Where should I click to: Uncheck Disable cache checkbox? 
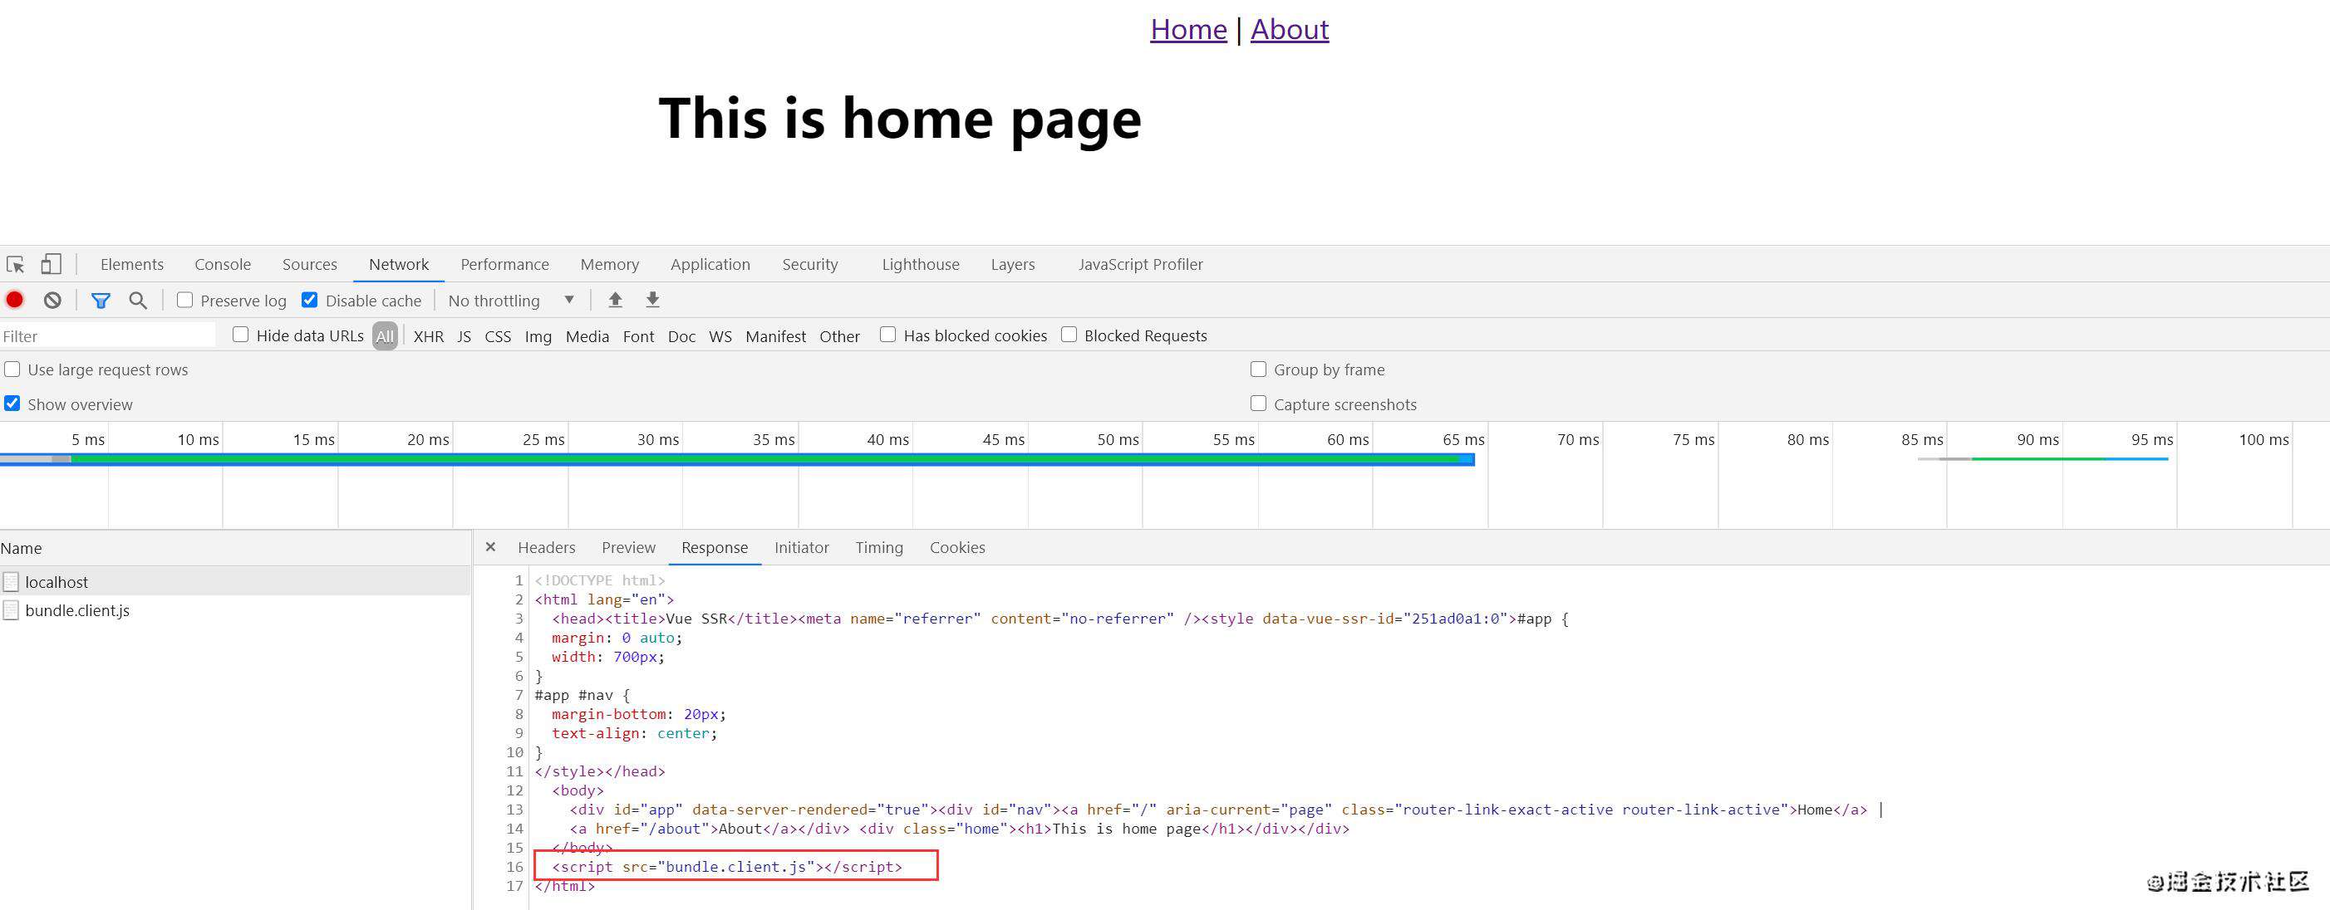pyautogui.click(x=309, y=300)
